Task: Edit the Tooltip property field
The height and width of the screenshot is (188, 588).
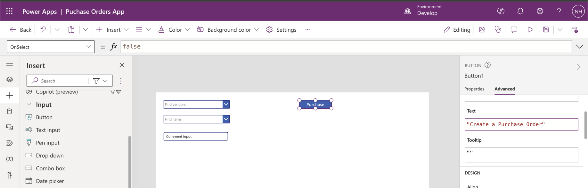Action: pos(521,155)
